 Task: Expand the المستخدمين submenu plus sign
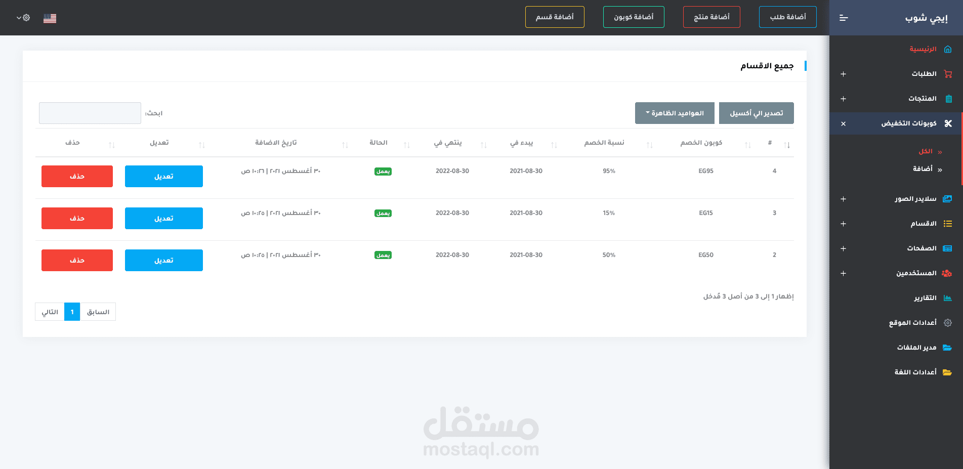843,273
